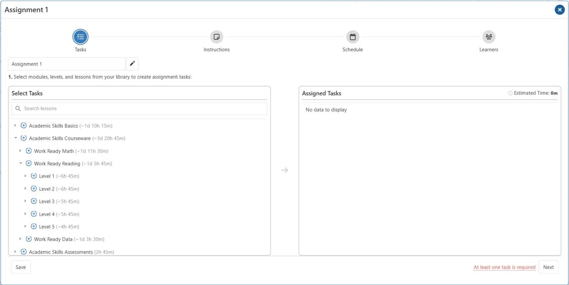Click the search magnifier icon
569x285 pixels.
pyautogui.click(x=18, y=108)
